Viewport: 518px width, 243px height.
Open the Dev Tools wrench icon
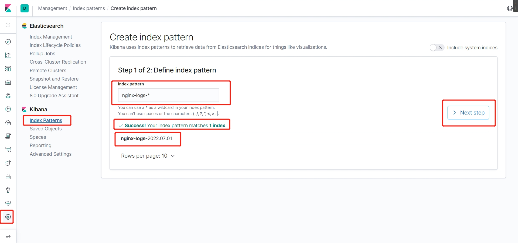[8, 190]
